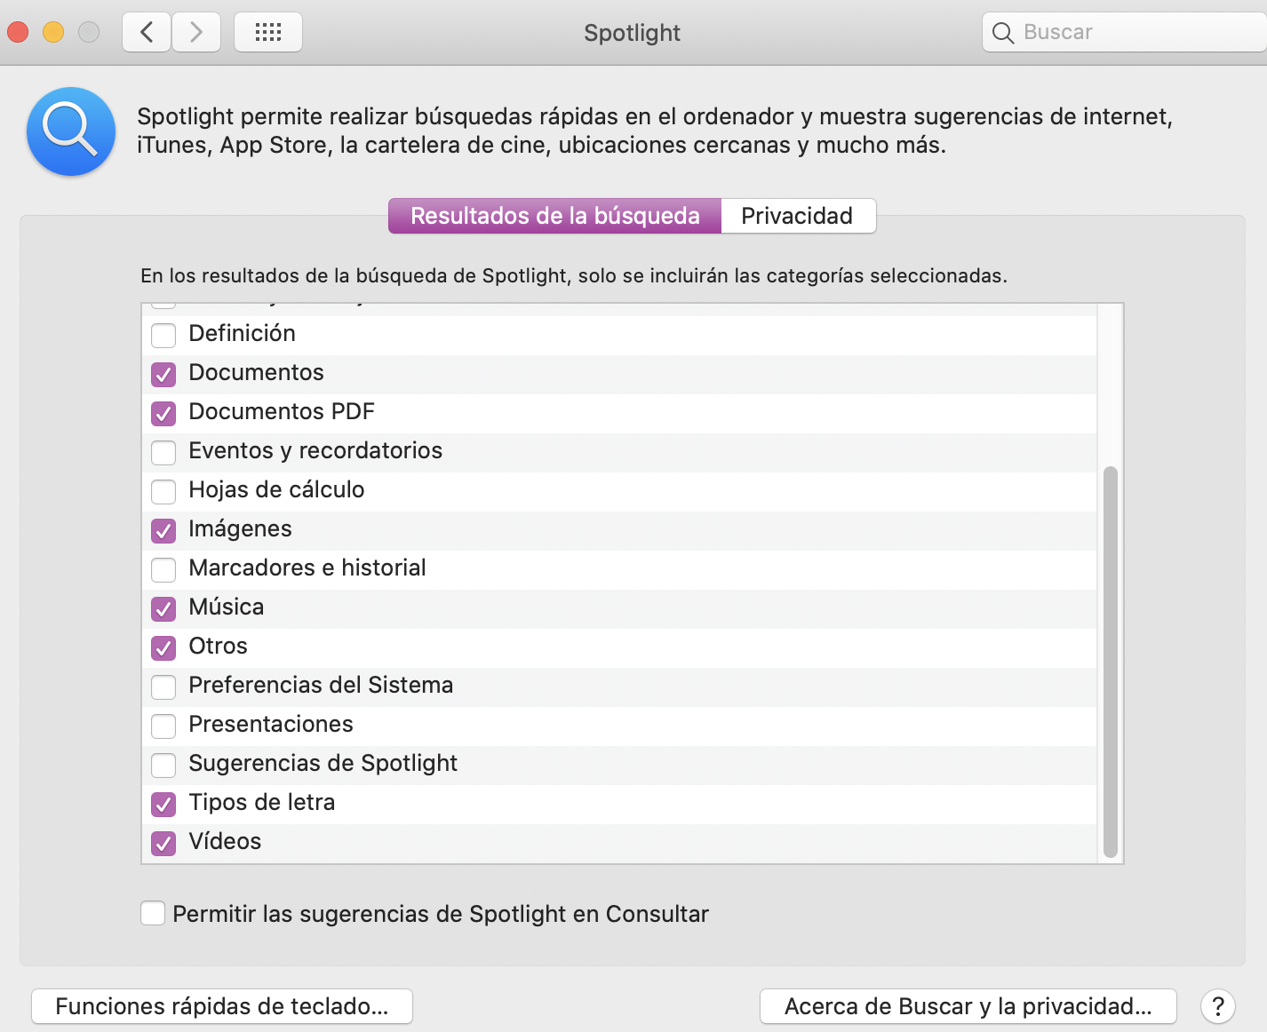The width and height of the screenshot is (1267, 1032).
Task: Disable the Imágenes checkbox
Action: pos(163,530)
